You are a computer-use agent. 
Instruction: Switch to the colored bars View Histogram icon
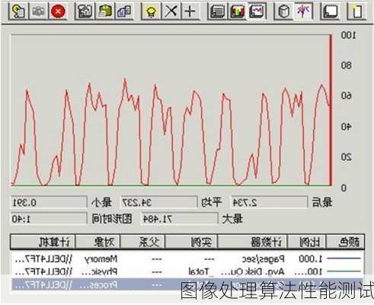click(x=237, y=11)
